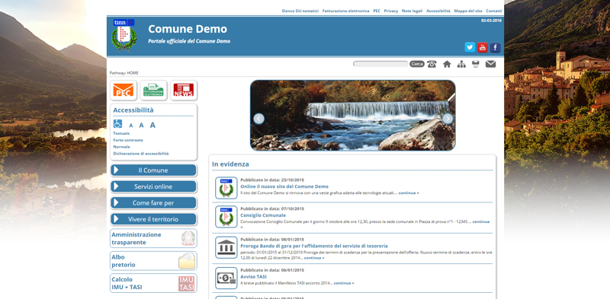The image size is (610, 299).
Task: Expand the Vivere il territorio menu
Action: point(153,219)
